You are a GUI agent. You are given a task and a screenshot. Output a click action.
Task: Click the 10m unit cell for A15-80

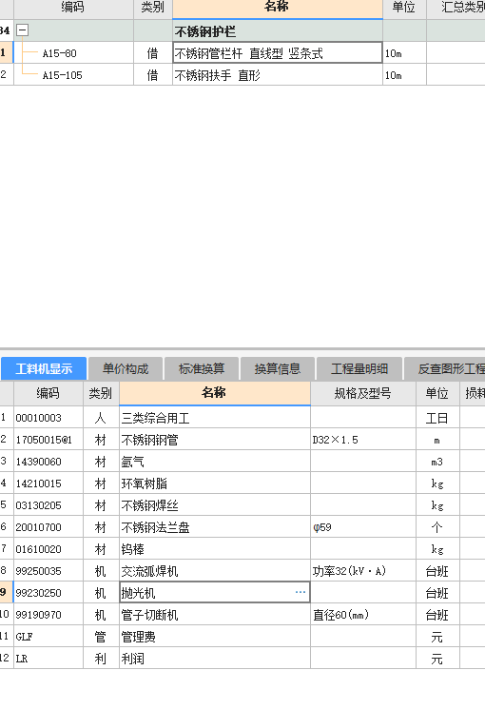(404, 53)
